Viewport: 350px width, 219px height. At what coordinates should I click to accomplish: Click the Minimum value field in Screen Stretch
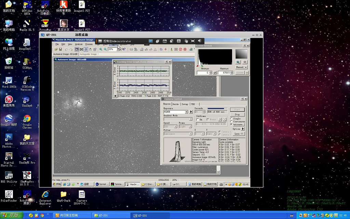203,73
